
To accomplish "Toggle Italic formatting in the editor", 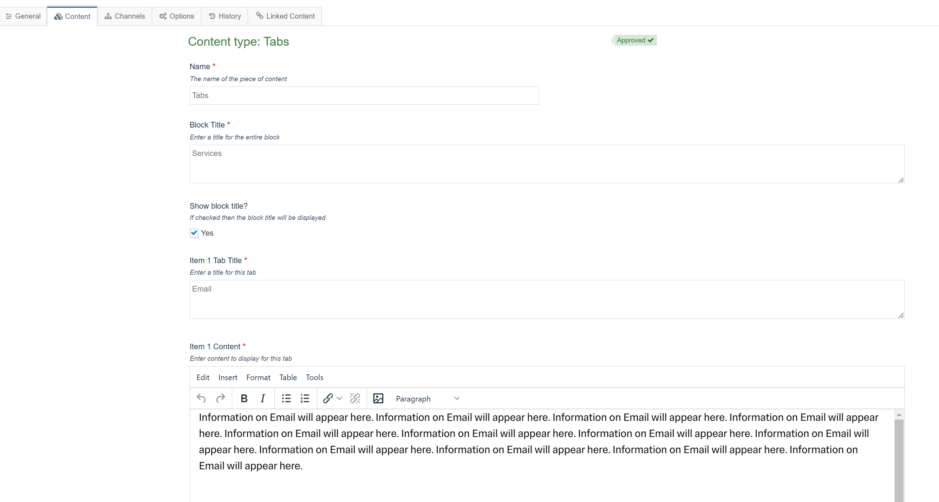I will tap(262, 398).
